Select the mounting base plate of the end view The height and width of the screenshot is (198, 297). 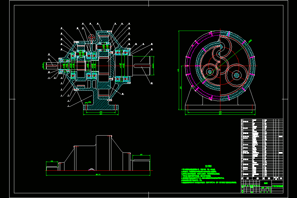click(x=220, y=107)
